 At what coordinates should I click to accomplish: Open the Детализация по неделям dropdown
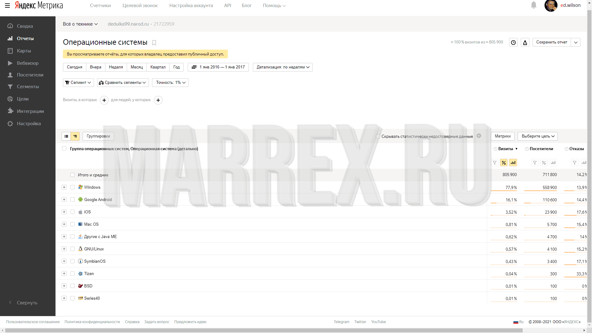click(x=283, y=67)
